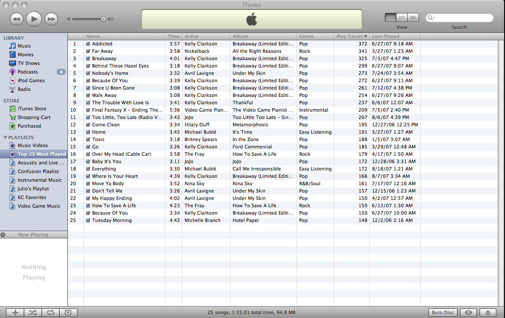Start playback with the Play button

pos(34,19)
